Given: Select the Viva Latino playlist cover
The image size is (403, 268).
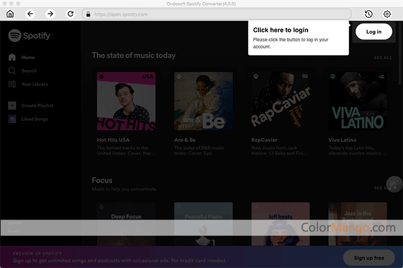Looking at the screenshot, I should click(357, 101).
